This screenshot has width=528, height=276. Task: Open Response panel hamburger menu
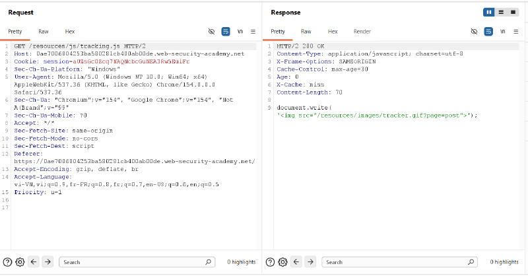point(515,31)
